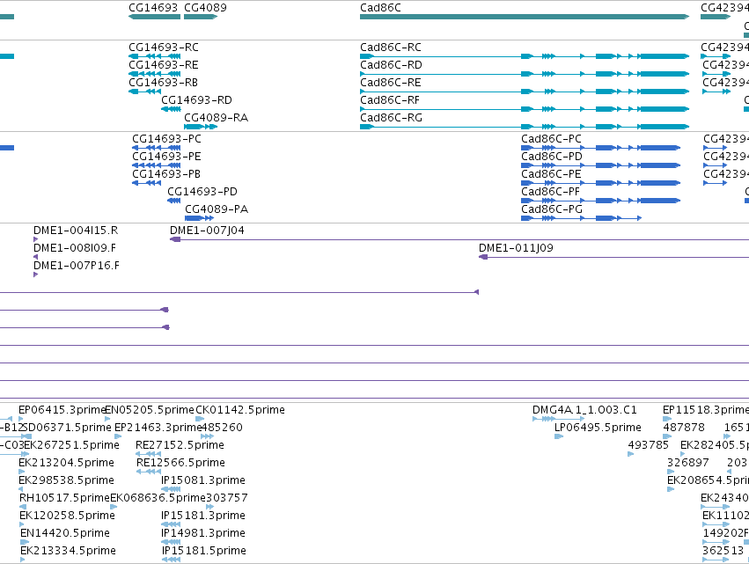Screen dimensions: 749x564
Task: Select the Cad86C-RF transcript label
Action: point(390,100)
